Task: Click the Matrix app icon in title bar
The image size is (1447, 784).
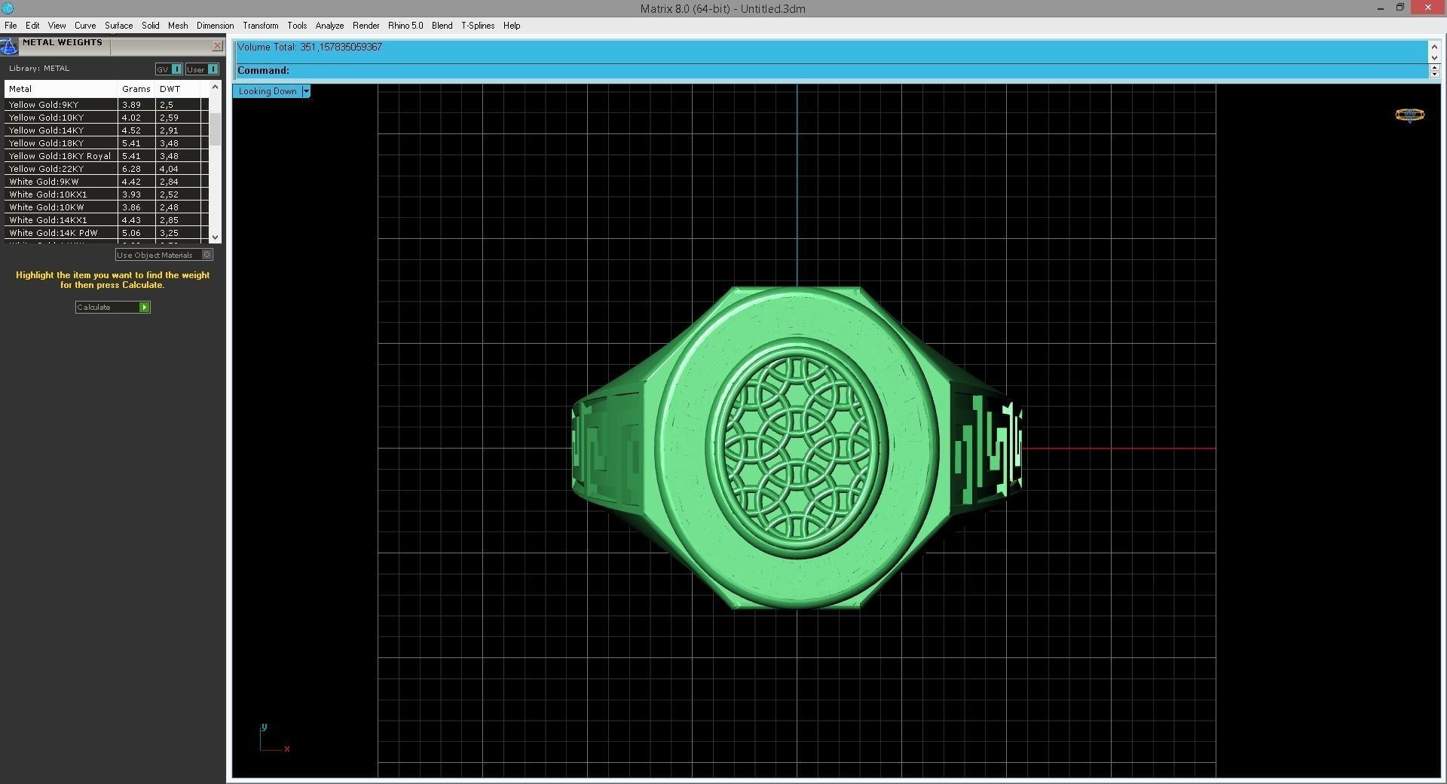Action: pos(8,8)
